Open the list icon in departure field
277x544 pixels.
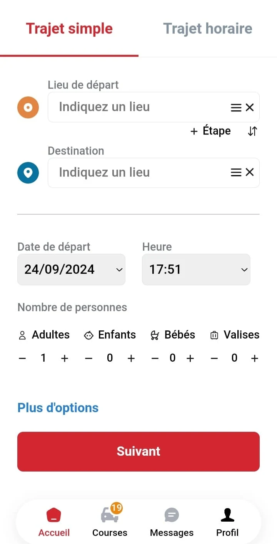[236, 108]
